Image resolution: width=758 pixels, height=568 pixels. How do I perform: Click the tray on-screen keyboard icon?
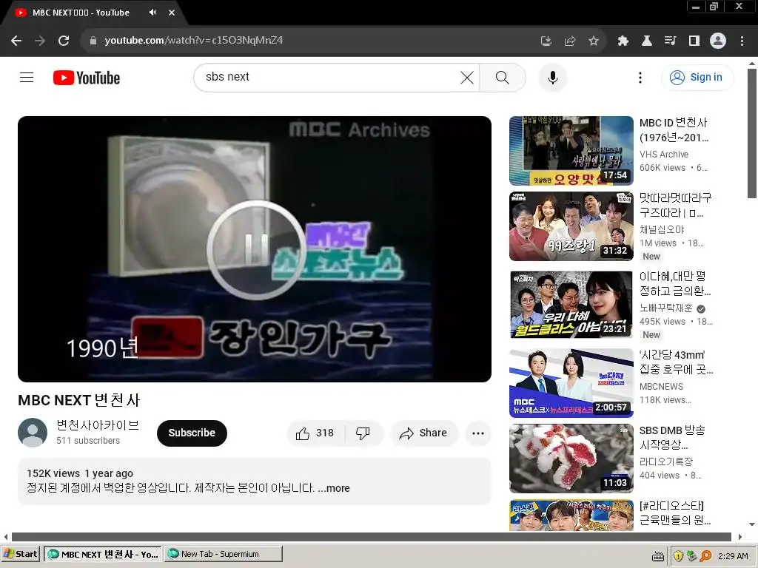(657, 556)
